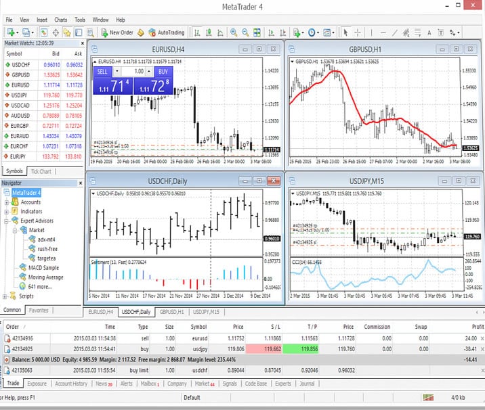Viewport: 485px width, 410px height.
Task: Toggle the Data Window icon
Action: [56, 32]
